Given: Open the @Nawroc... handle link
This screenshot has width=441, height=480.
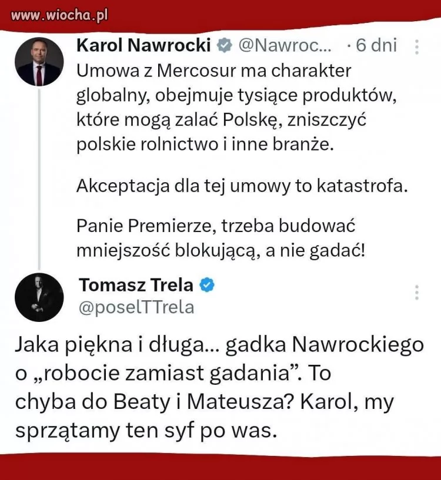Looking at the screenshot, I should (x=285, y=45).
